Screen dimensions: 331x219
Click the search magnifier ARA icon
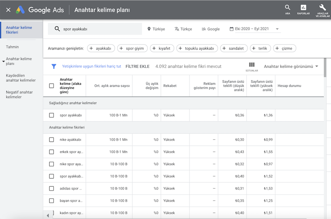click(288, 8)
